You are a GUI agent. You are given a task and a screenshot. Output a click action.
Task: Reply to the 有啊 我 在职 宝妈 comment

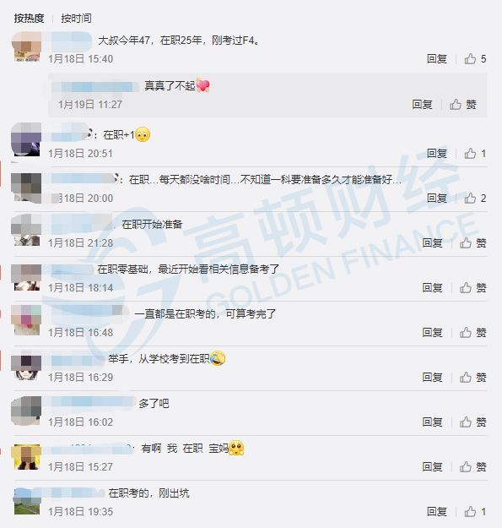[x=432, y=466]
